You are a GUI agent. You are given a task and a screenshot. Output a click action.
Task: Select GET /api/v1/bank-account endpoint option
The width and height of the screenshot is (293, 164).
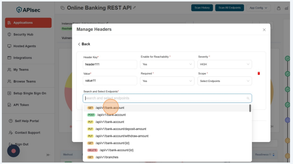(109, 108)
